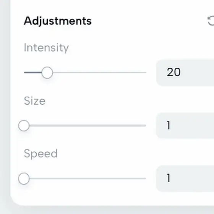Click the Speed slider handle
This screenshot has height=214, width=214.
click(x=24, y=178)
